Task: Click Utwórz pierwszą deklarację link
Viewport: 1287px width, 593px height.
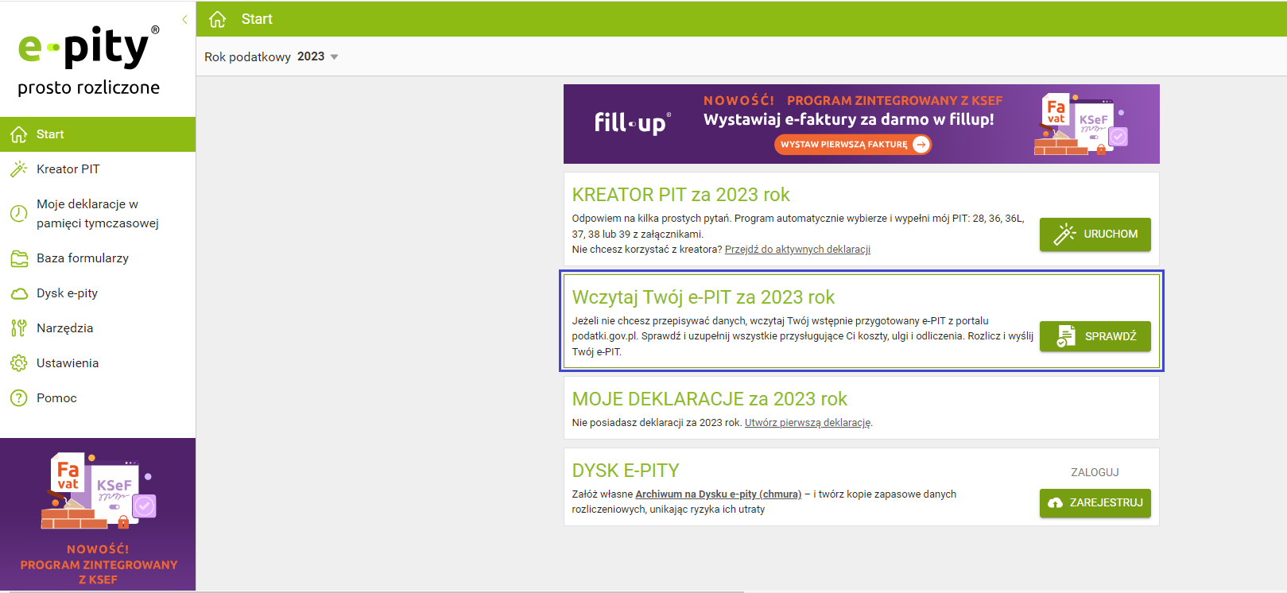Action: coord(808,423)
